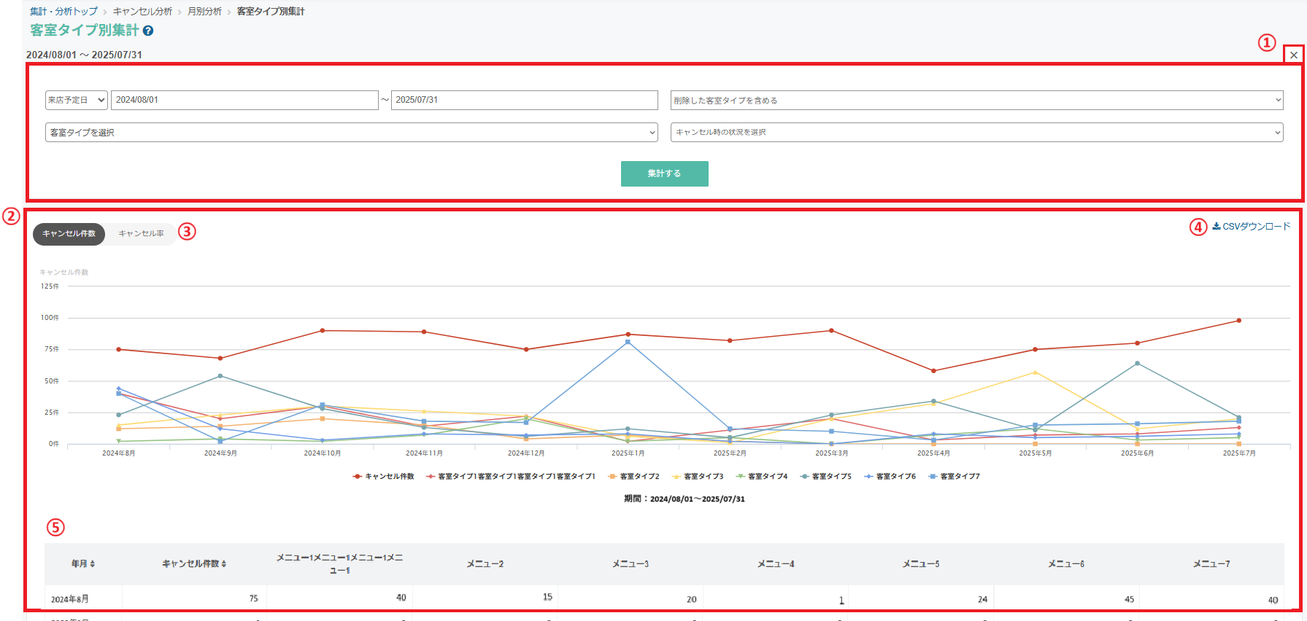Click the メニュー2 column header
The image size is (1307, 621).
[485, 563]
